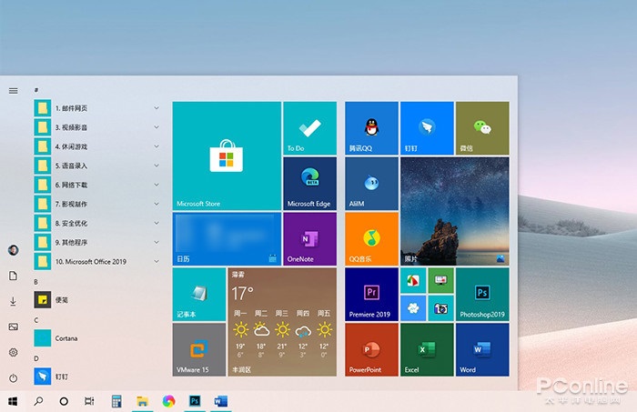Open top-left small tile in tile folder
Image resolution: width=637 pixels, height=412 pixels.
coord(413,280)
